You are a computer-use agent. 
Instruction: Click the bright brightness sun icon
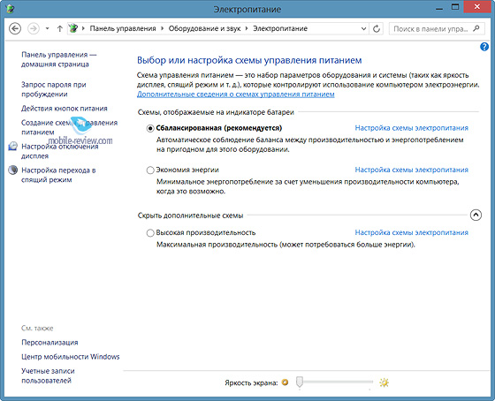[x=384, y=382]
